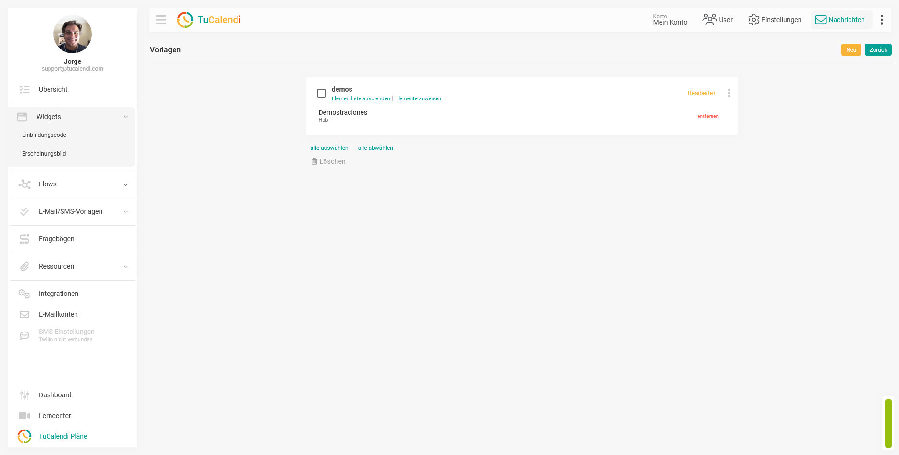Toggle the hamburger menu icon
Screen dimensions: 899x455
(x=161, y=20)
